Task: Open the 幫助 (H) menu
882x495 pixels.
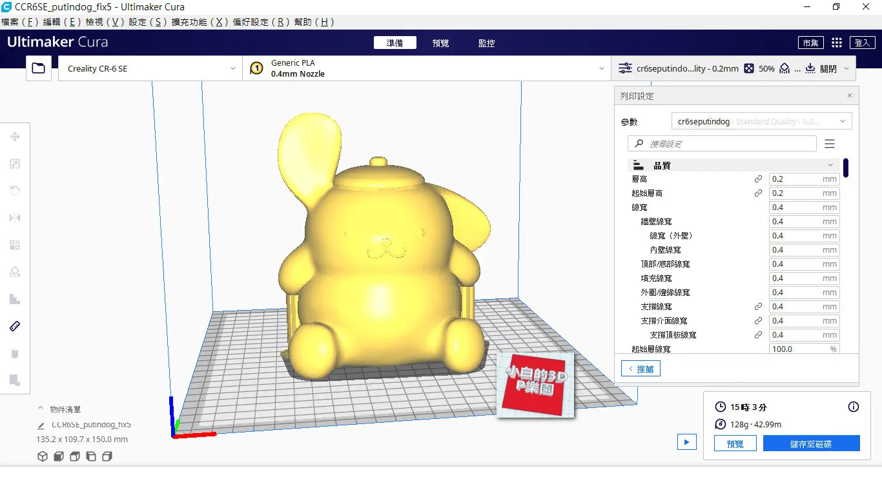Action: point(314,22)
